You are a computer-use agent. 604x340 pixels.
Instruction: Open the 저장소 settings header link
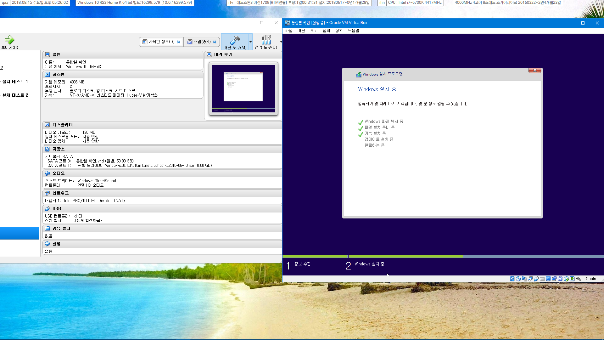(59, 149)
